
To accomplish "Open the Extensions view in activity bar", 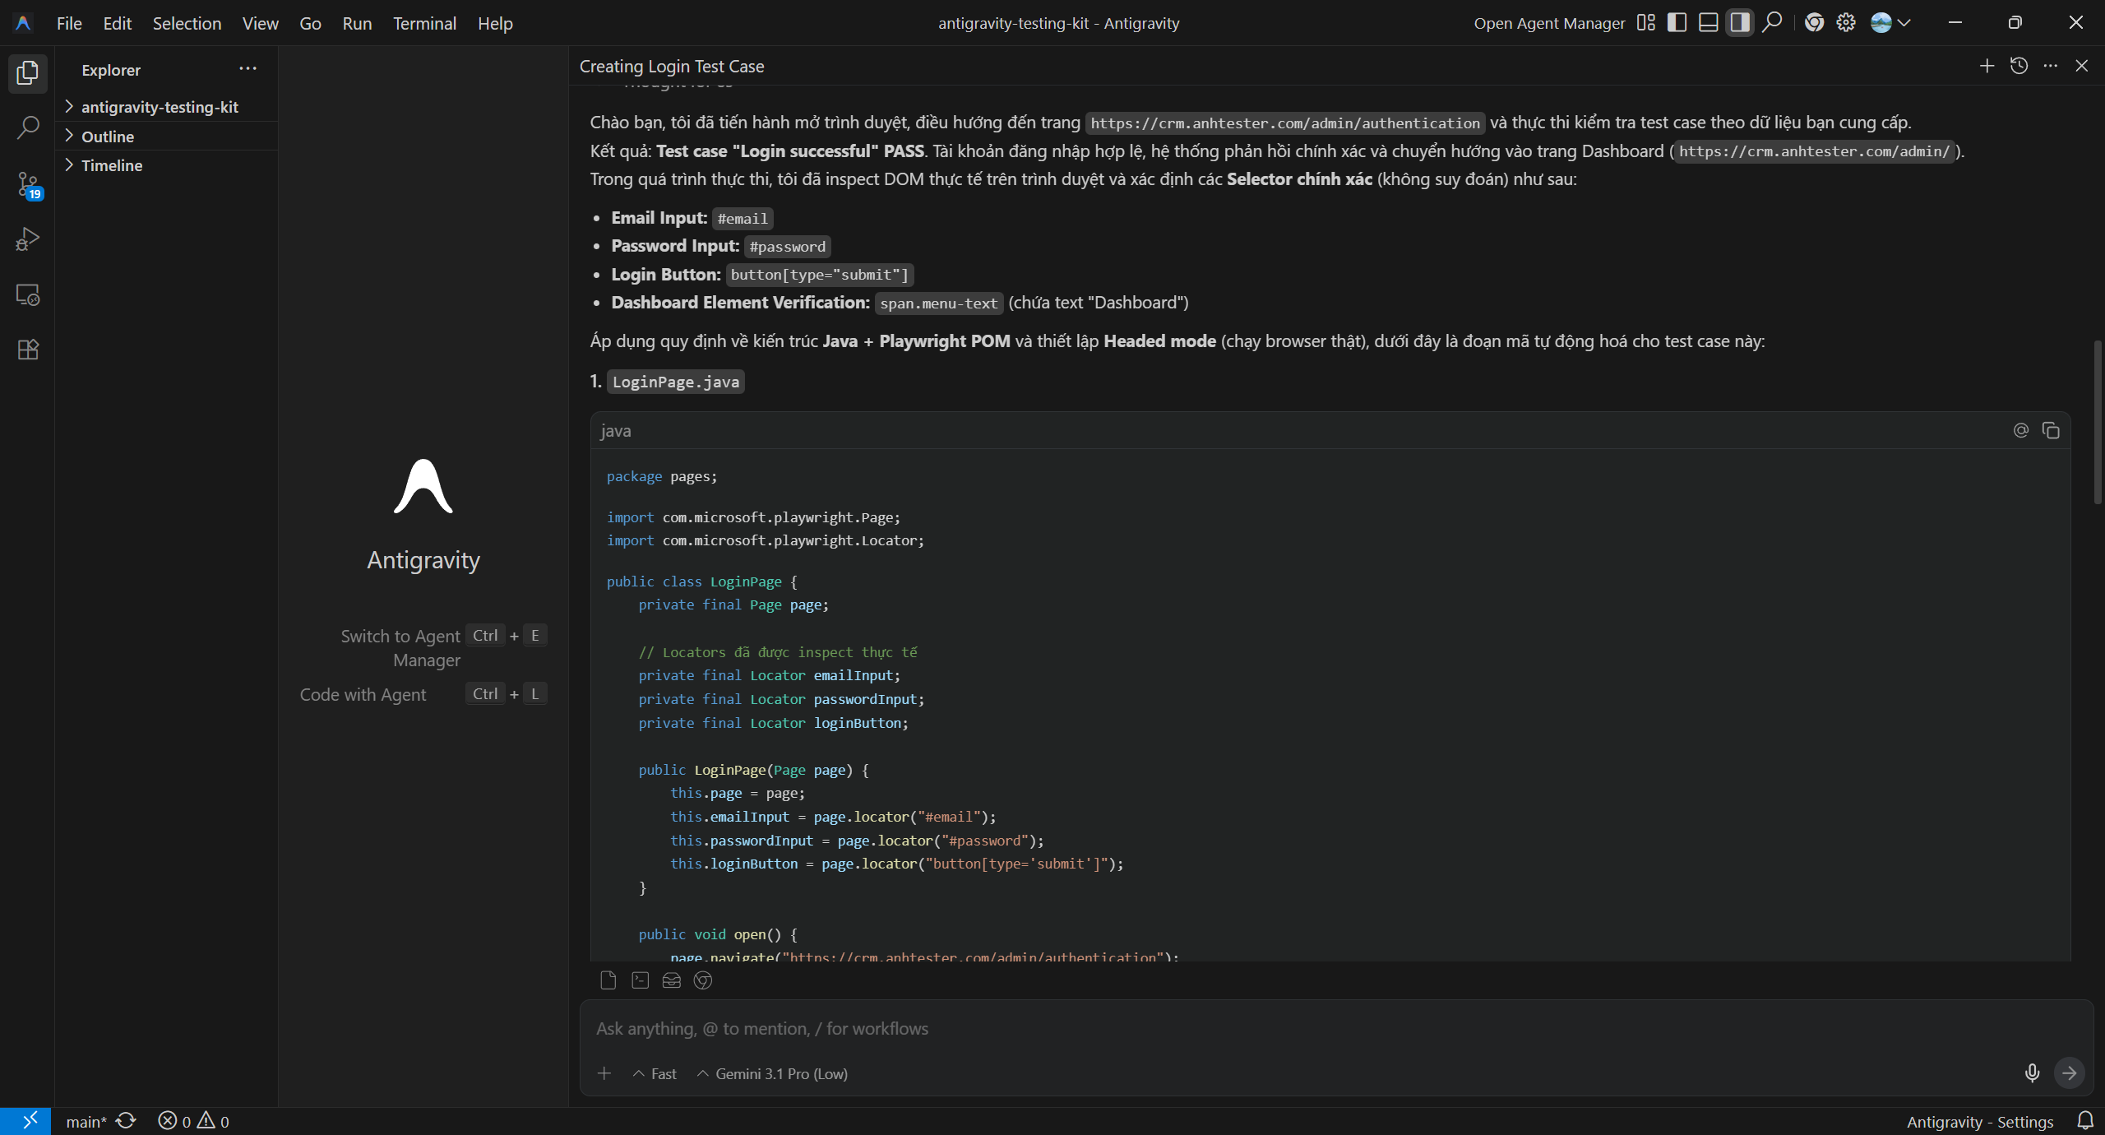I will coord(28,350).
